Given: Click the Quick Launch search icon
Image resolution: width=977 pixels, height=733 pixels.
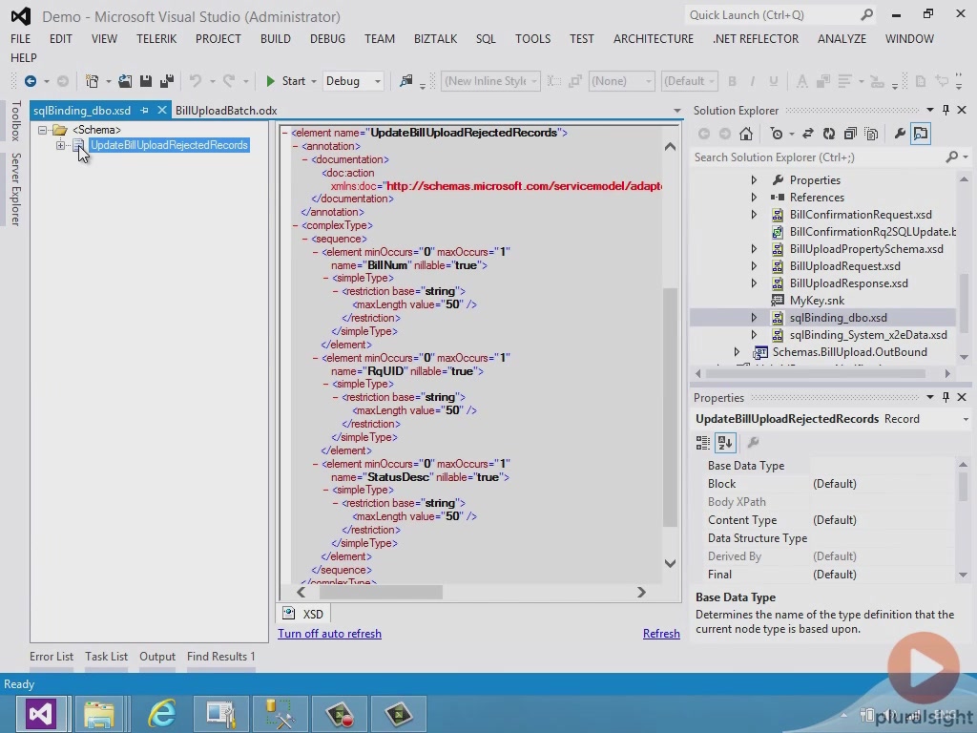Looking at the screenshot, I should (866, 15).
